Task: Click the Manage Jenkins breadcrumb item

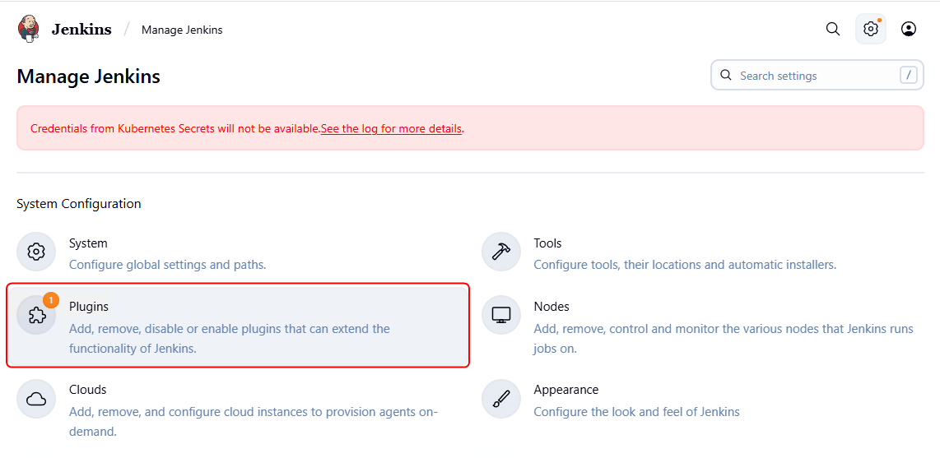Action: (x=182, y=30)
